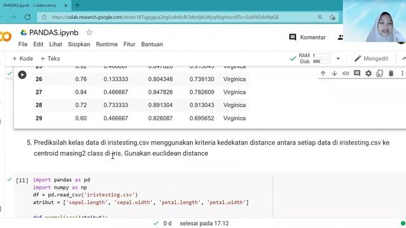Screen dimensions: 406x228
Task: Open more cell actions menu
Action: pyautogui.click(x=402, y=73)
